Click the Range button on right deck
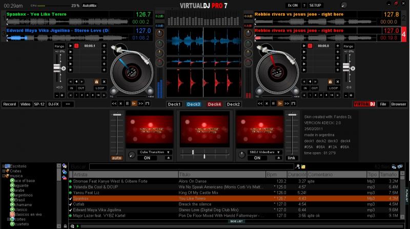The height and width of the screenshot is (229, 410). (x=348, y=46)
